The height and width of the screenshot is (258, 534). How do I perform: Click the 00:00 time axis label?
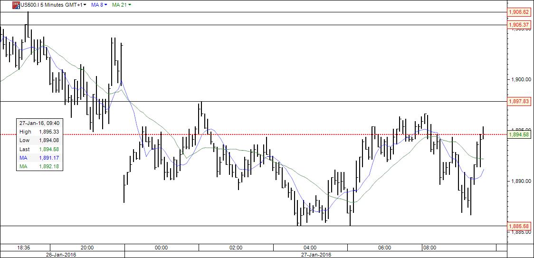coord(162,248)
